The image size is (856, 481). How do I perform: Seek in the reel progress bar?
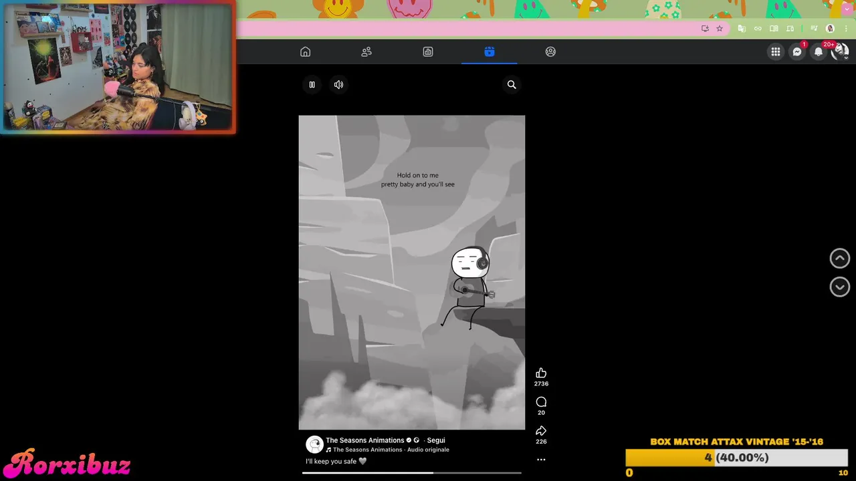click(412, 473)
